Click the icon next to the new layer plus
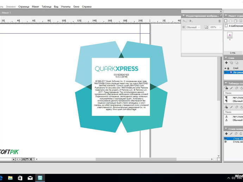Screen dimensions: 243x182 [x=231, y=63]
